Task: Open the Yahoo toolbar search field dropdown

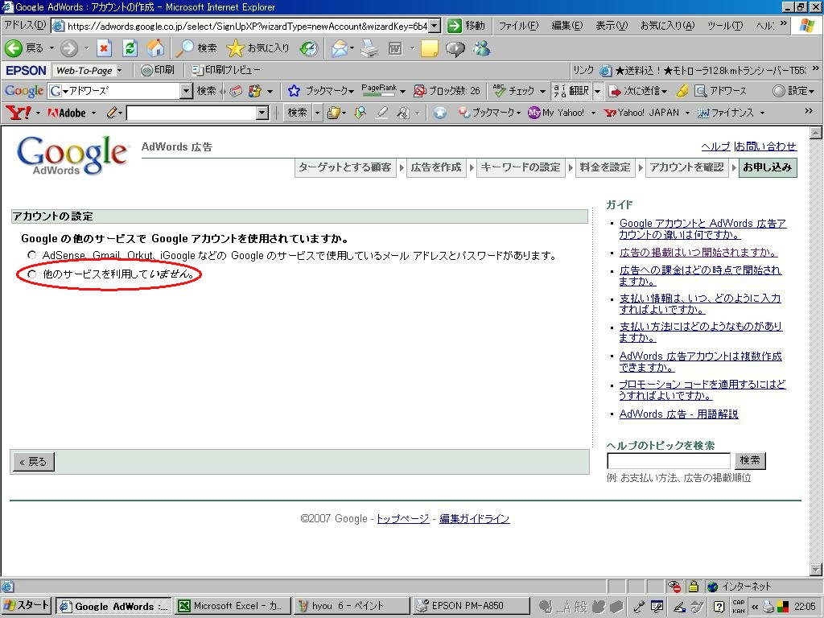Action: point(262,113)
